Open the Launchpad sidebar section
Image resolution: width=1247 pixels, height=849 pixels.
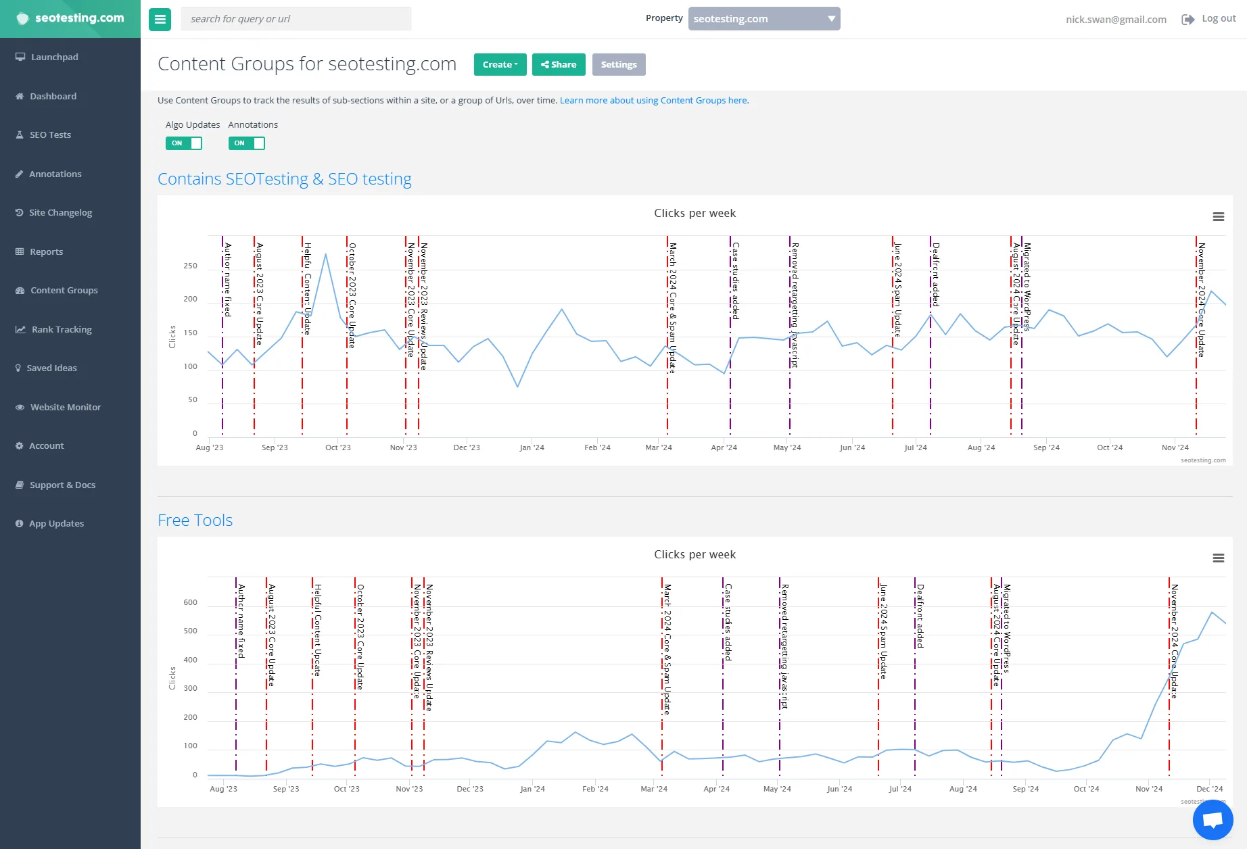click(x=53, y=57)
